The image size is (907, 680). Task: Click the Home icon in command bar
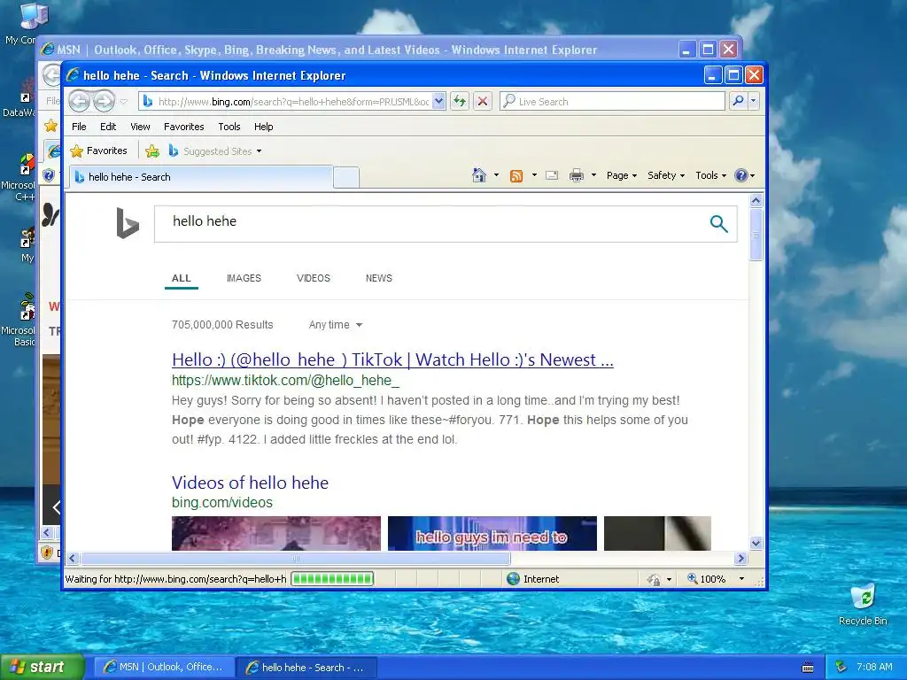479,175
